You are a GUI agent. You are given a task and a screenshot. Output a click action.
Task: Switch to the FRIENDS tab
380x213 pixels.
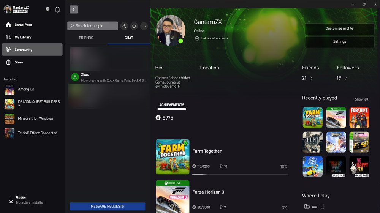pos(86,38)
